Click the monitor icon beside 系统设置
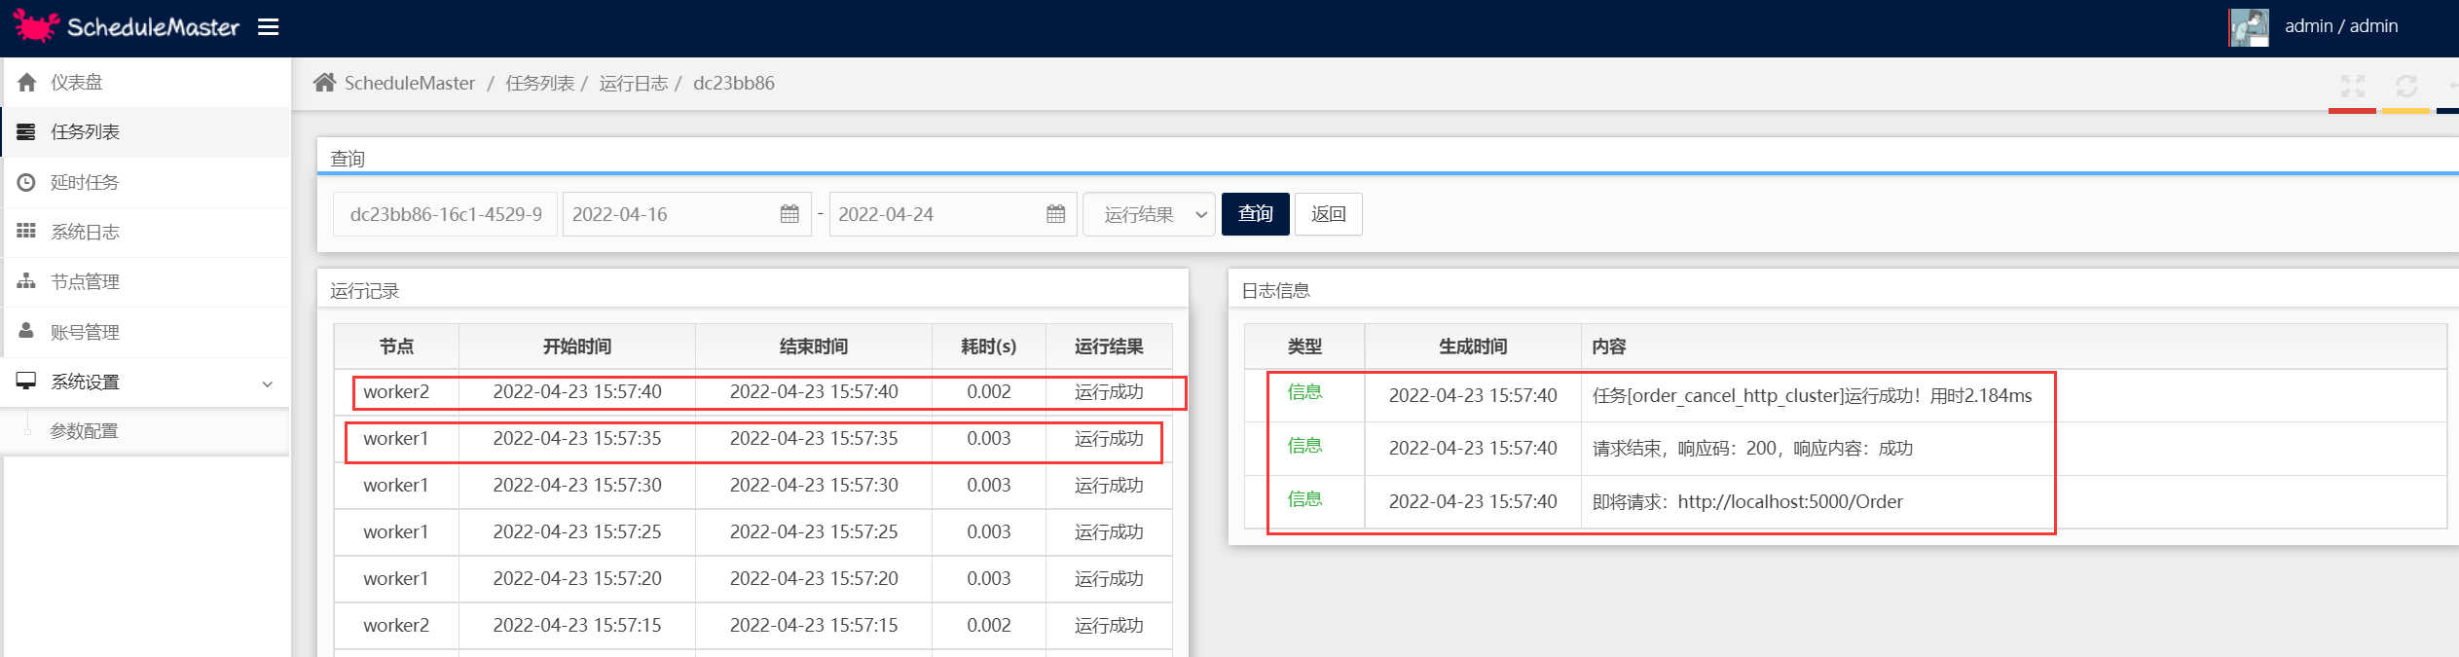Image resolution: width=2459 pixels, height=657 pixels. coord(26,382)
